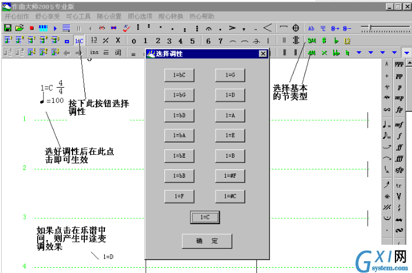The width and height of the screenshot is (412, 273).
Task: Select the mp dynamic marking
Action: [x=399, y=98]
